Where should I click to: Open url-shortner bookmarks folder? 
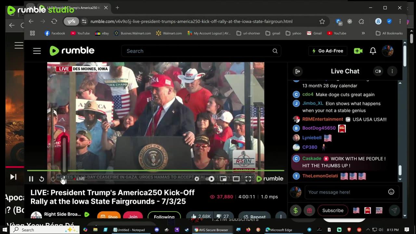pos(248,33)
